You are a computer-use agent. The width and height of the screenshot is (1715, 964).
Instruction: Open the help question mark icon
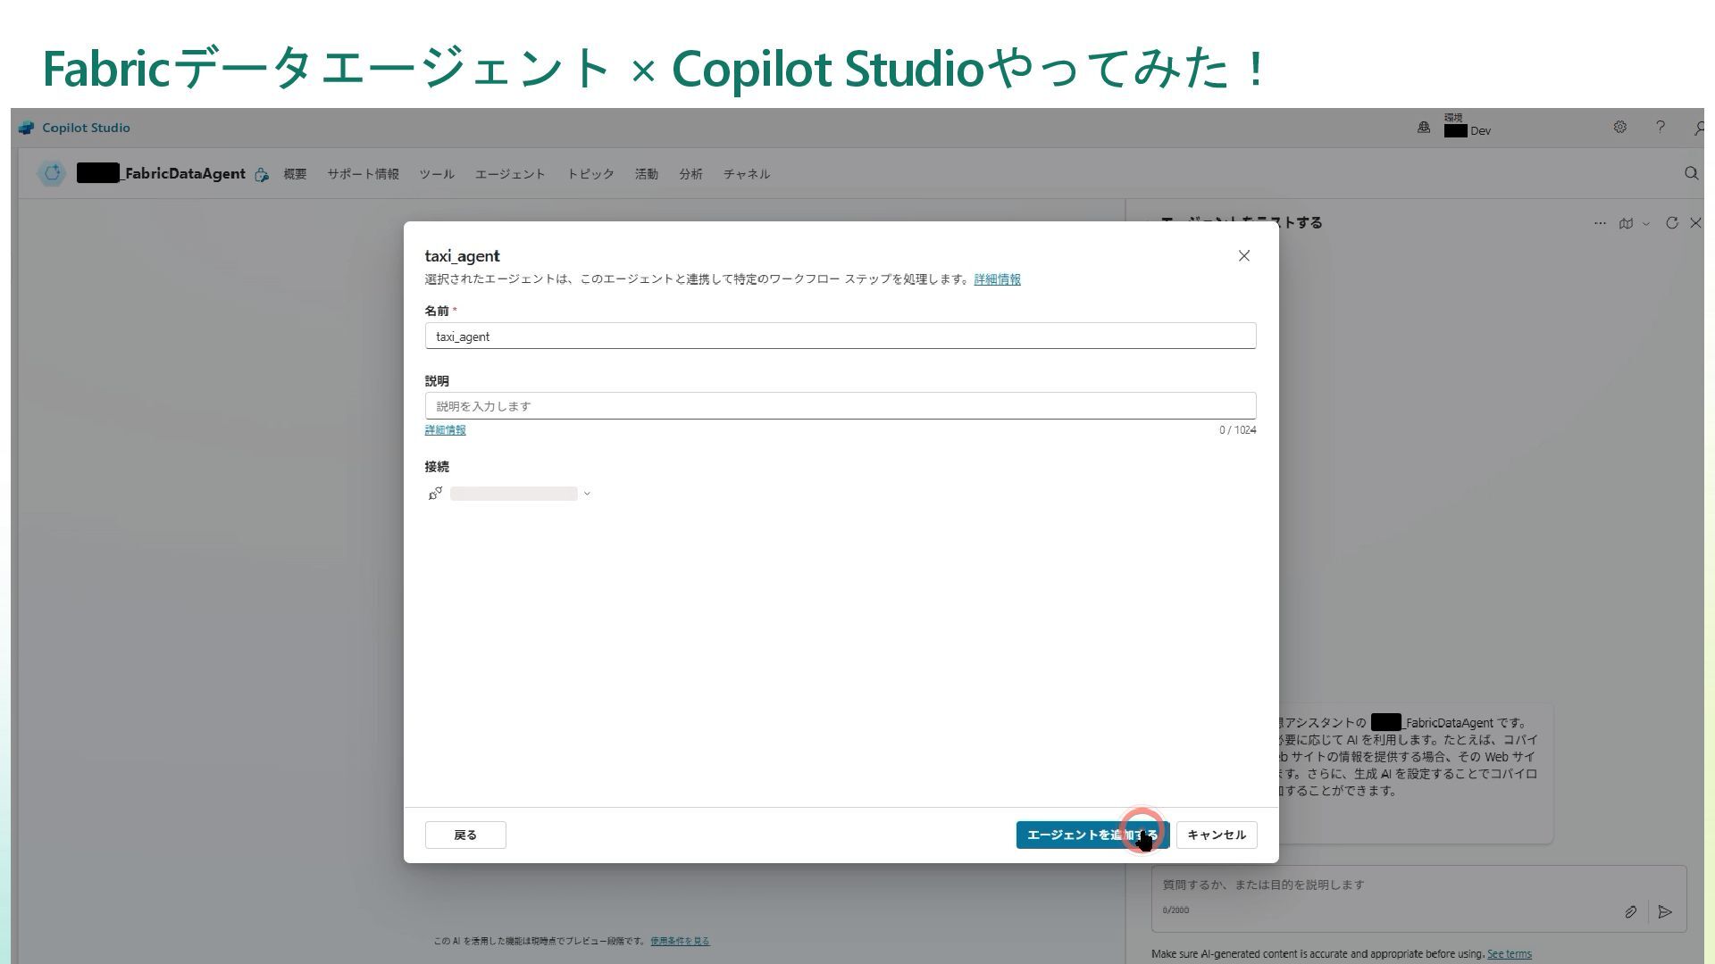(1661, 127)
